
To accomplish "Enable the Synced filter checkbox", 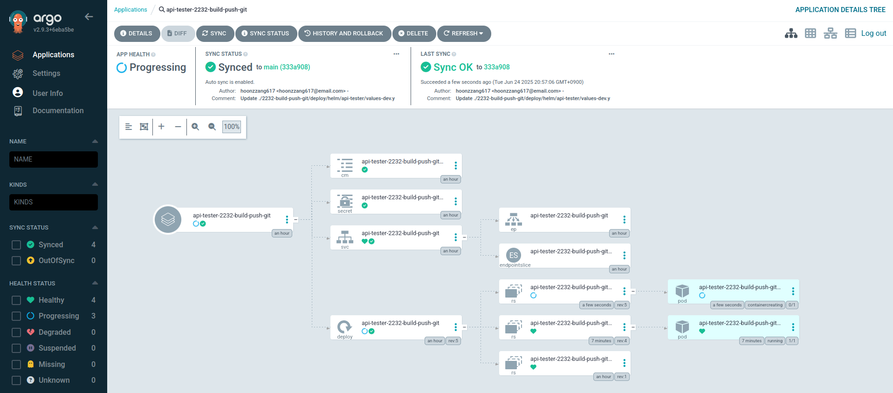I will click(x=16, y=245).
